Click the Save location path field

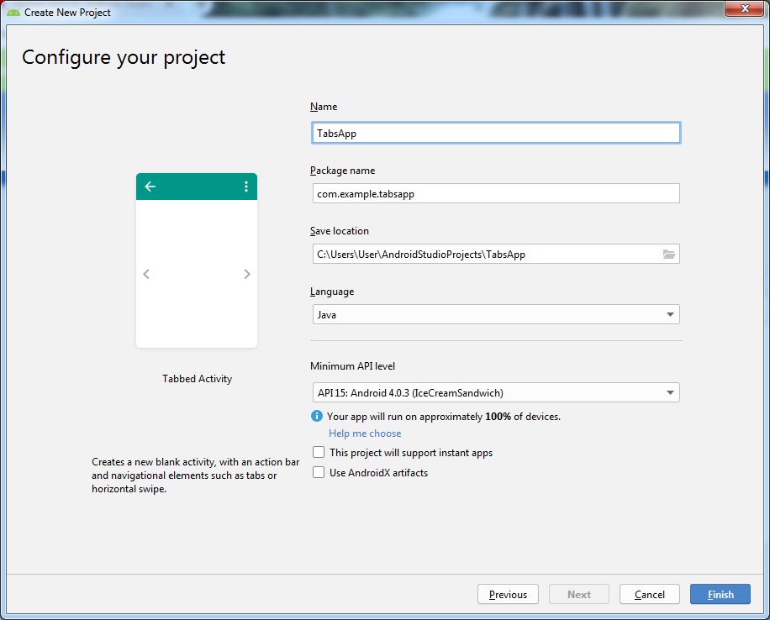(483, 255)
